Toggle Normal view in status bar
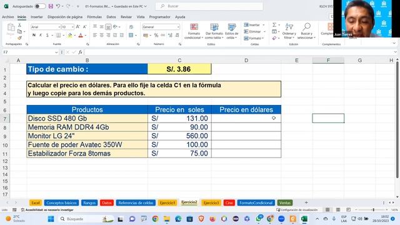400x225 pixels. tap(327, 210)
